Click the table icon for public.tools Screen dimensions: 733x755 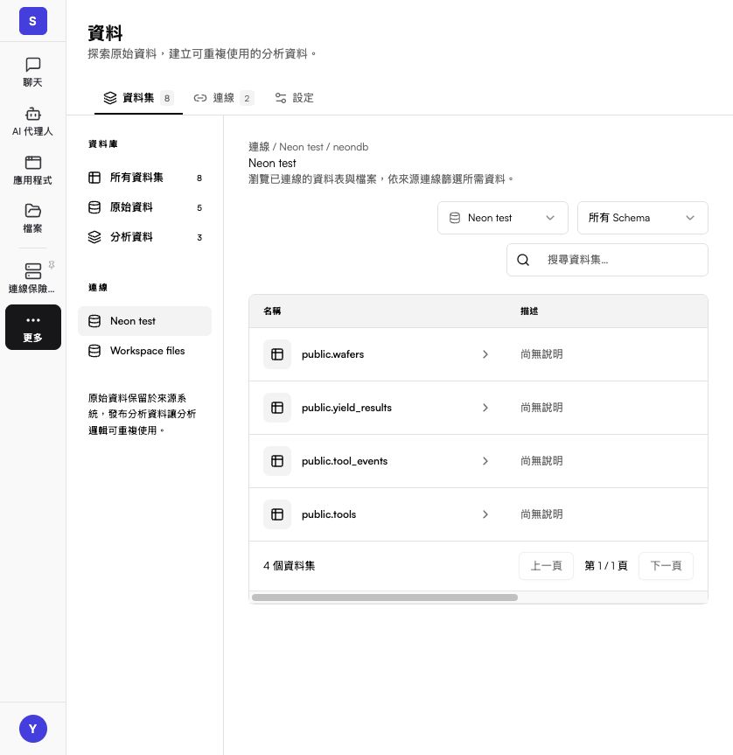coord(277,514)
